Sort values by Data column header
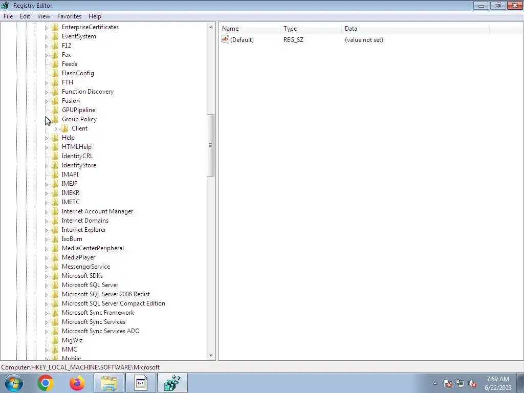The width and height of the screenshot is (524, 393). pos(416,29)
